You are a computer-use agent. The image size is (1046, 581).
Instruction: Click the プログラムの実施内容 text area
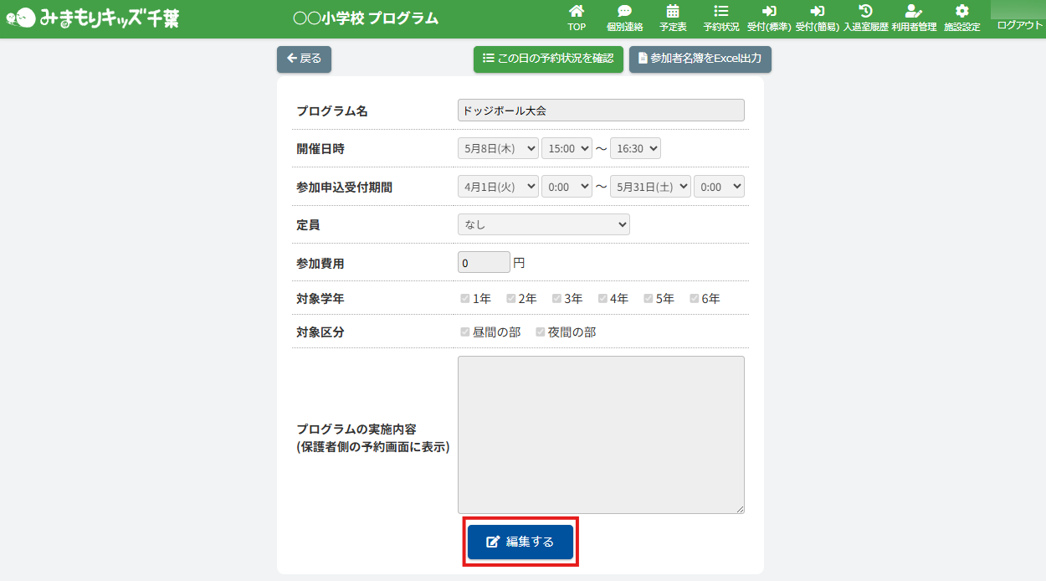[x=601, y=434]
